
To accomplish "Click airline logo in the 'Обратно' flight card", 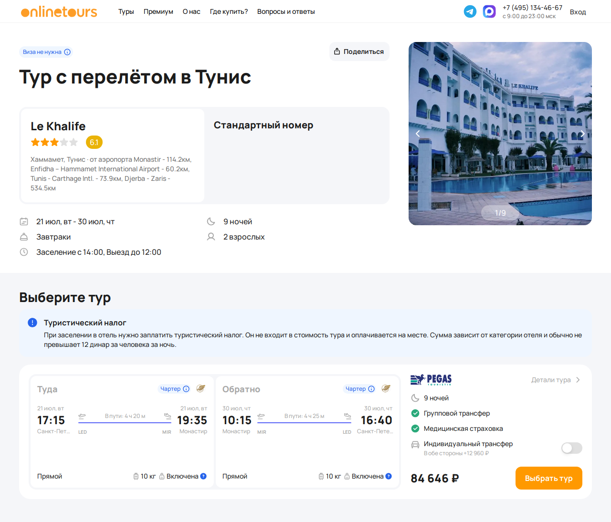I will coord(386,388).
